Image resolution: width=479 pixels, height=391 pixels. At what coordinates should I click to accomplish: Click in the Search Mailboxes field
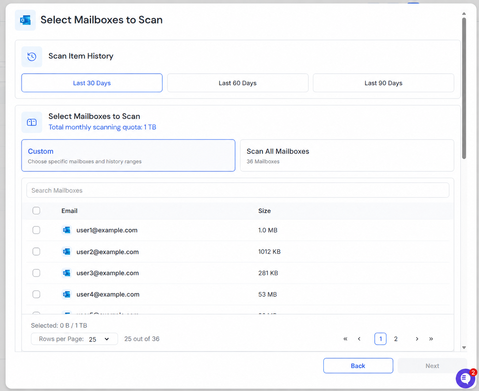[238, 190]
